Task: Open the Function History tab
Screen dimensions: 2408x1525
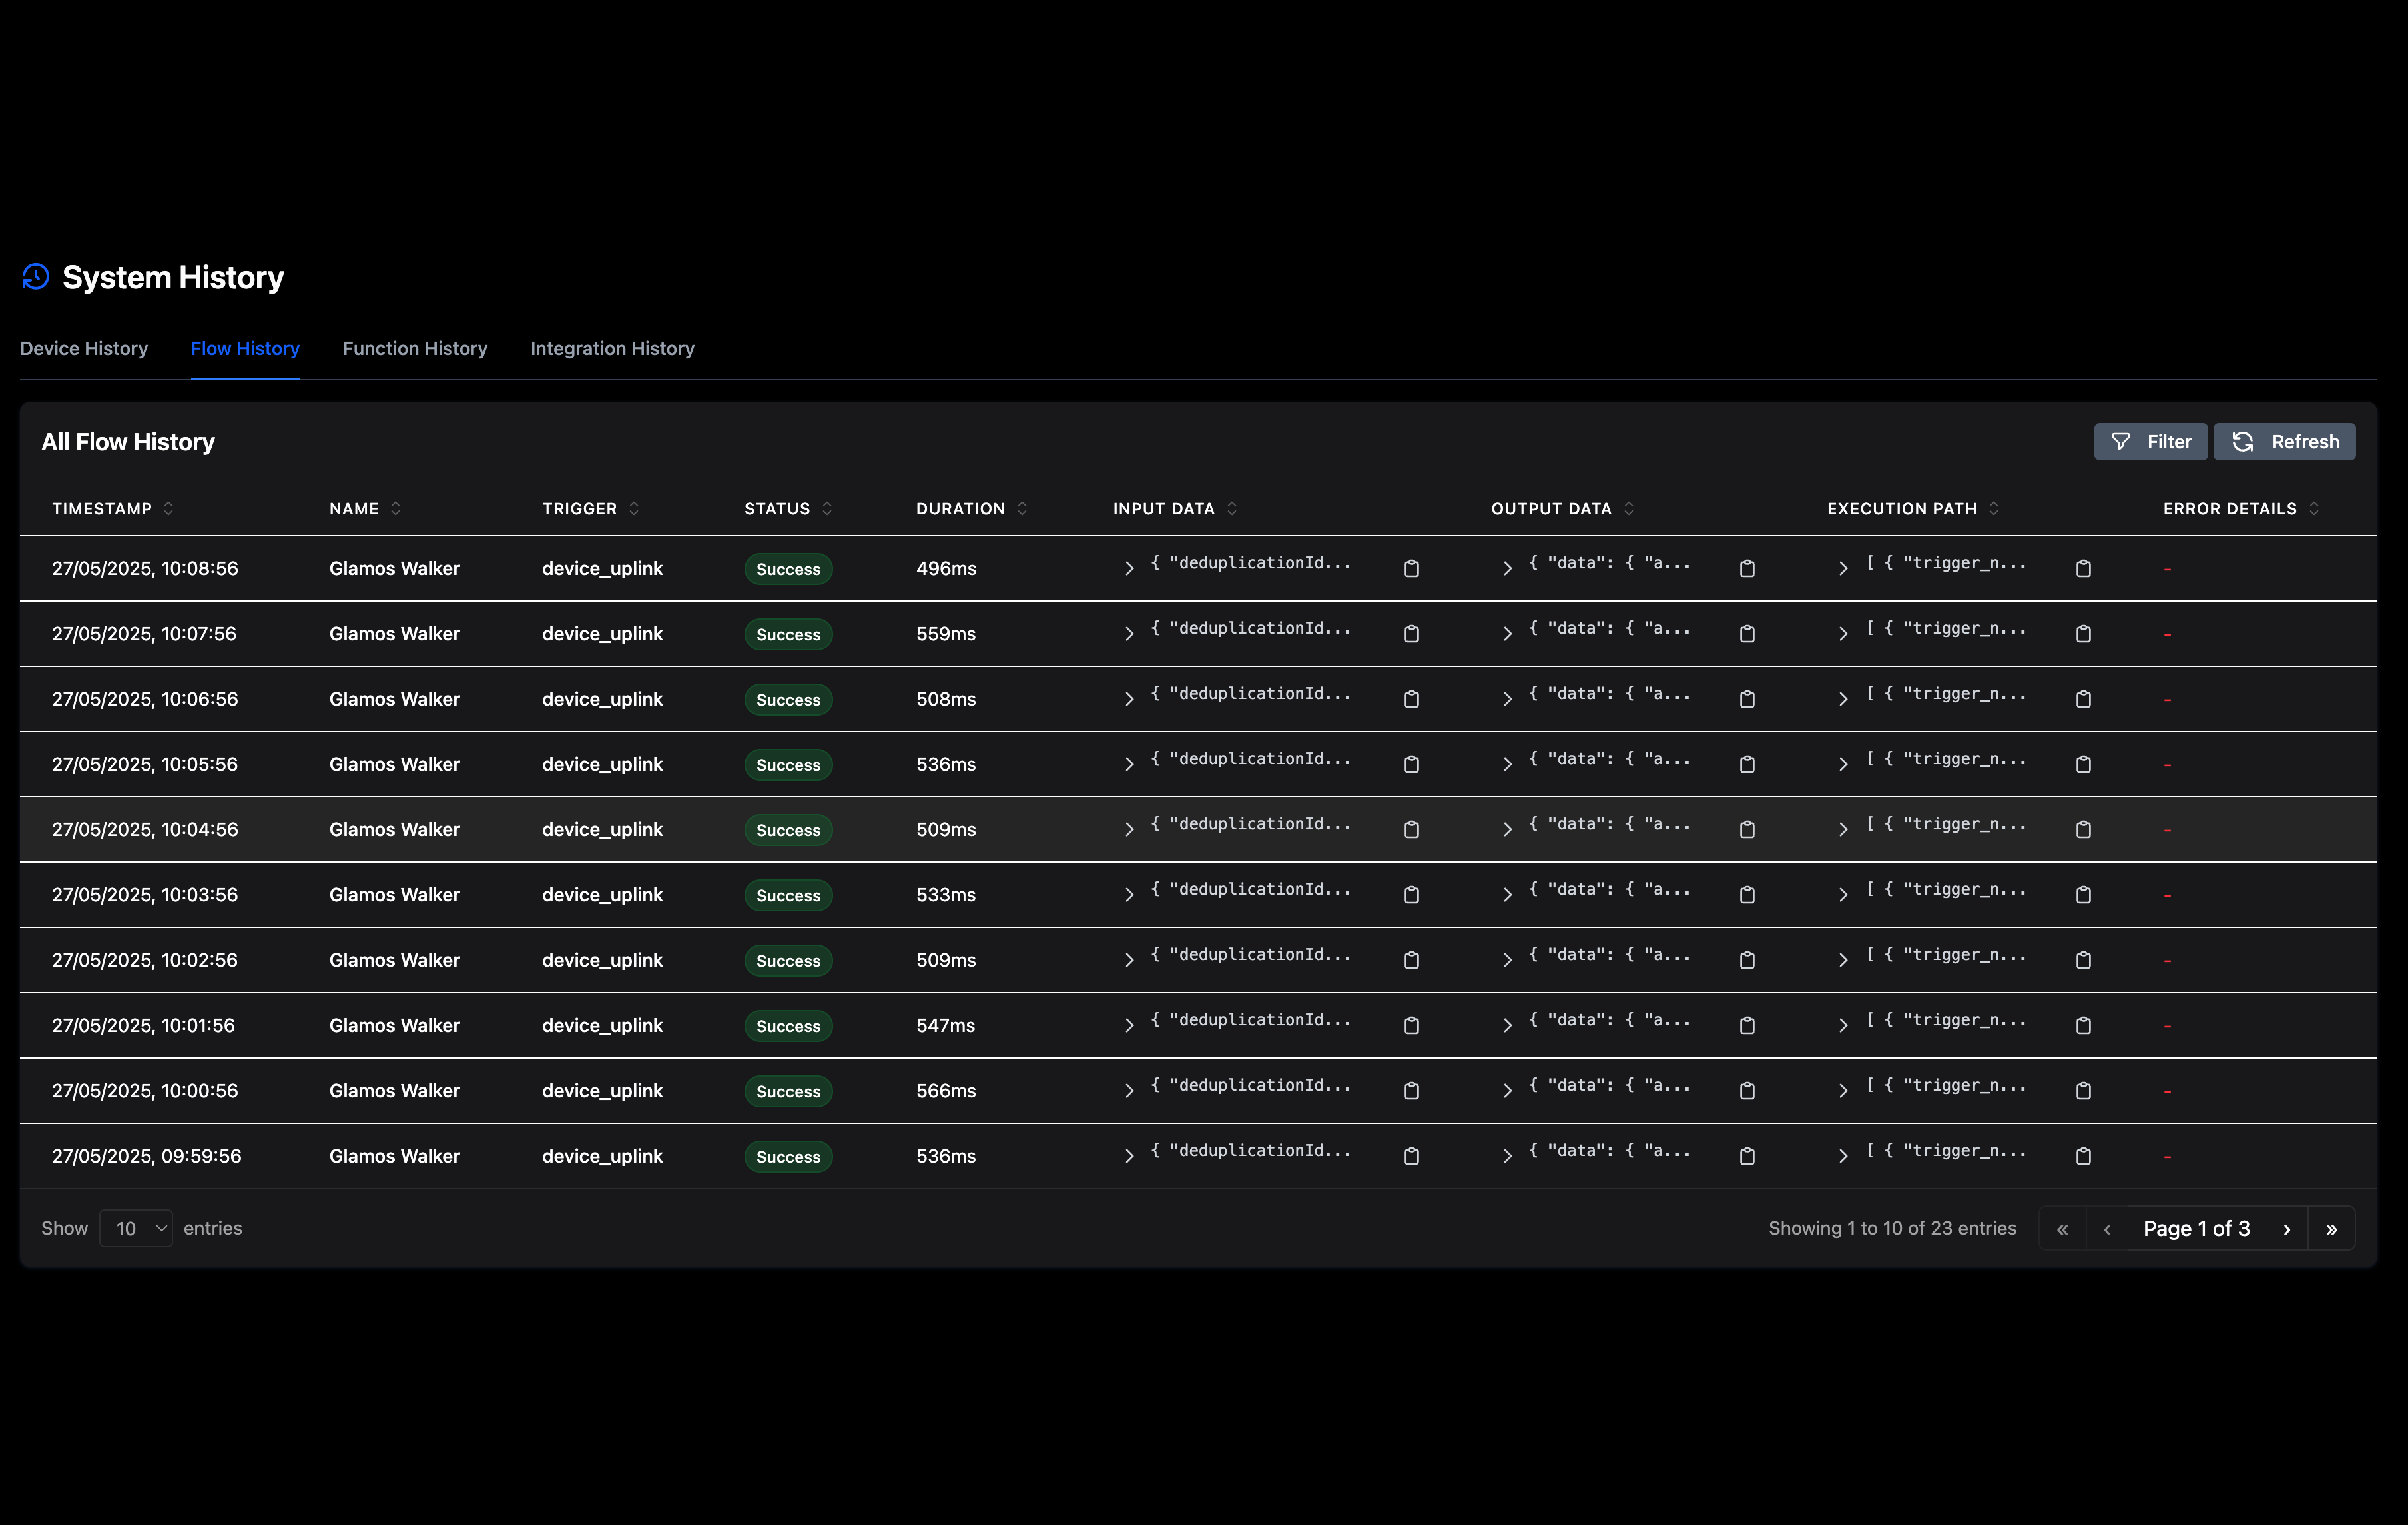Action: pos(415,348)
